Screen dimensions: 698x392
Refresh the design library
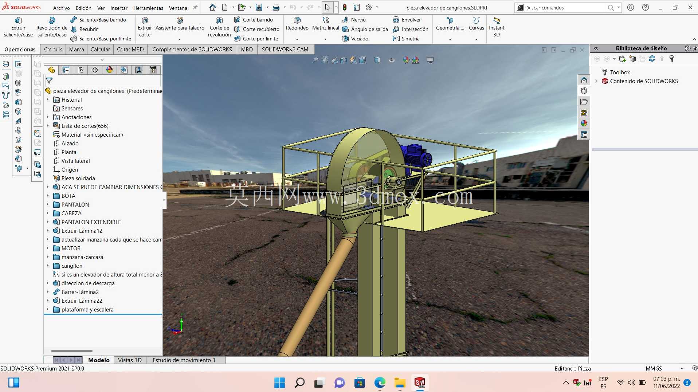[652, 59]
